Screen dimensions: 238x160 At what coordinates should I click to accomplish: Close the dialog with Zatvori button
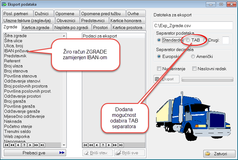pos(219,154)
